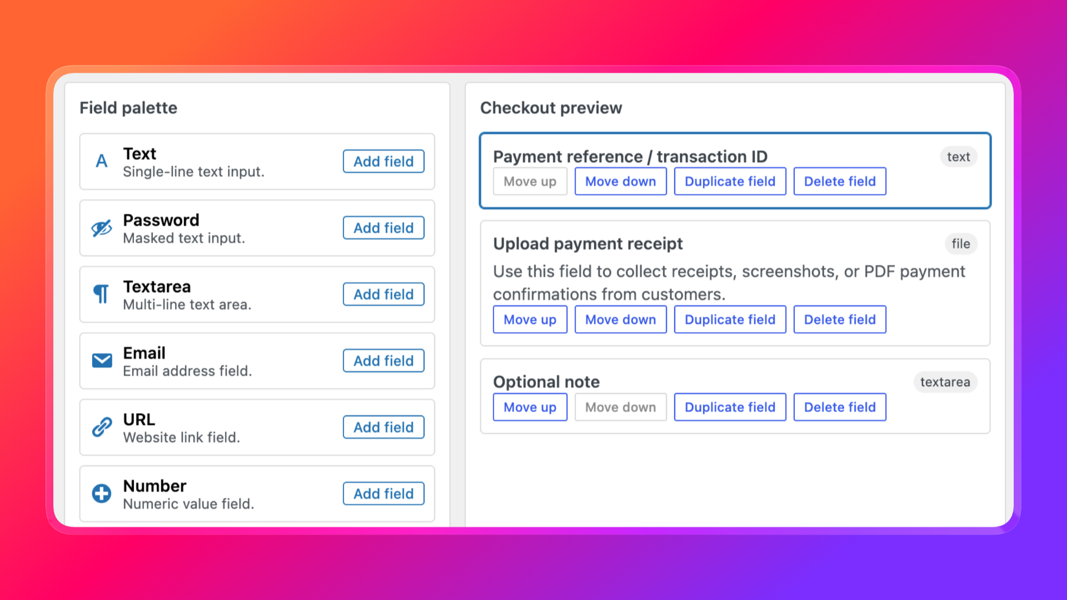Select the Upload payment receipt card
Viewport: 1067px width, 600px height.
coord(735,283)
